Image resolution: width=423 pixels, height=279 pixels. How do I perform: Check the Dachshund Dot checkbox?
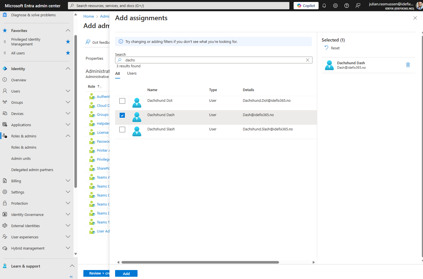point(122,101)
